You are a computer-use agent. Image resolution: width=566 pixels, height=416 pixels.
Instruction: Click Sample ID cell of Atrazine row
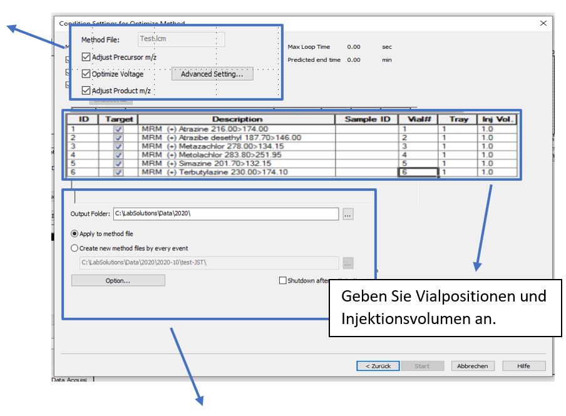click(x=367, y=129)
